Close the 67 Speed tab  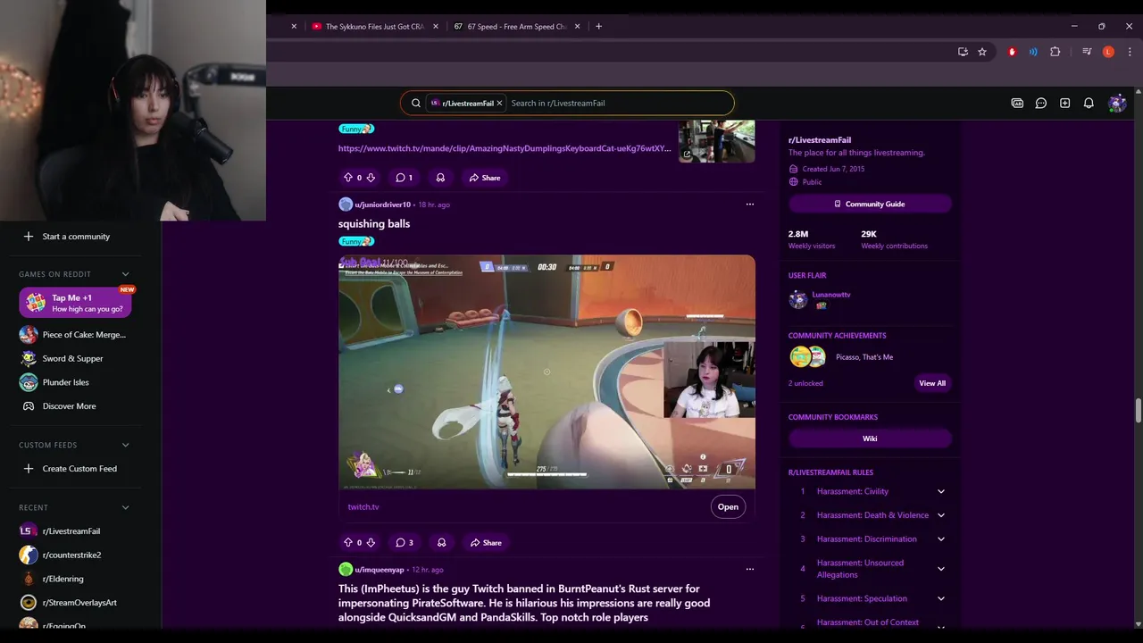point(578,27)
